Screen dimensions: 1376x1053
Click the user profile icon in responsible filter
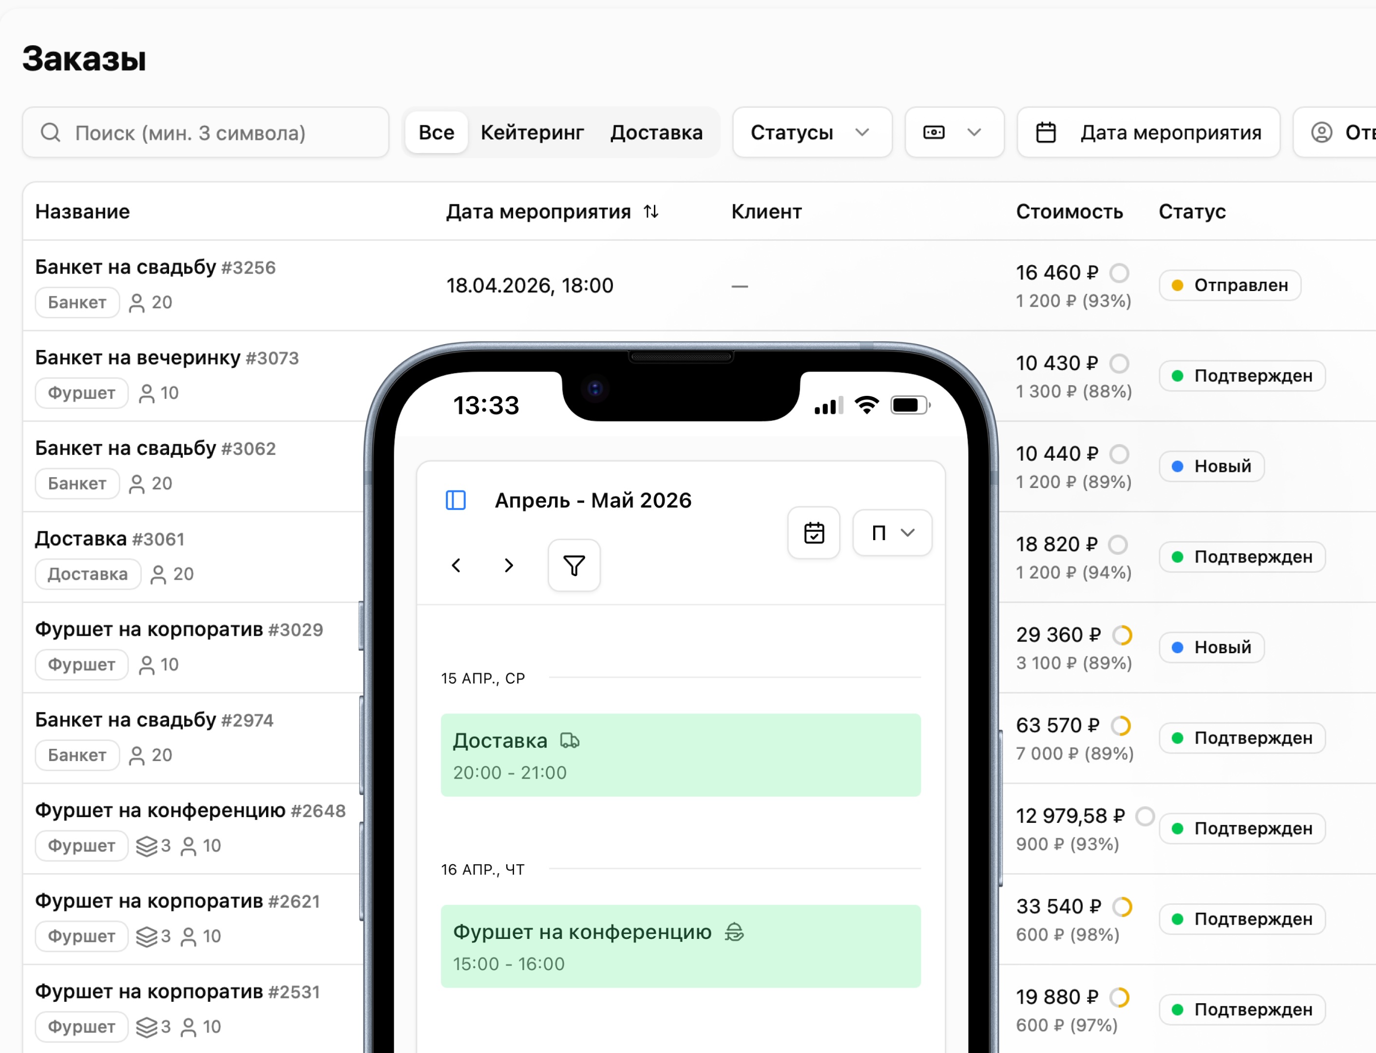click(x=1321, y=132)
